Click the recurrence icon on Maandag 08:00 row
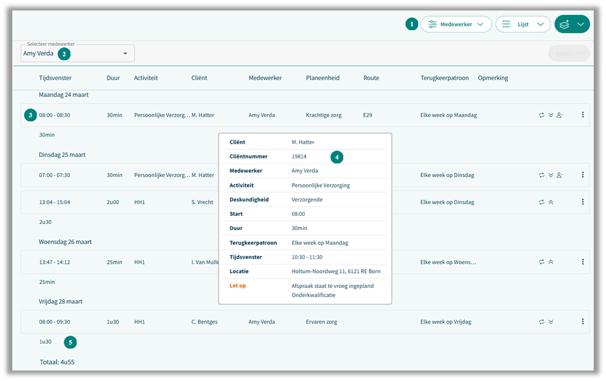 click(x=541, y=115)
